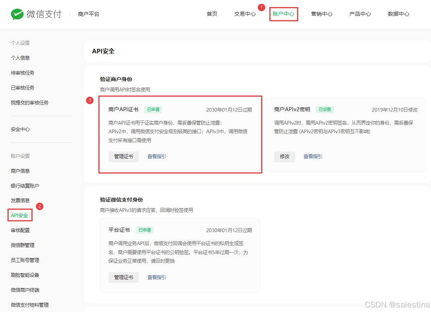Select the 账户中心 navigation tab
Viewport: 431px width, 312px height.
(x=283, y=14)
